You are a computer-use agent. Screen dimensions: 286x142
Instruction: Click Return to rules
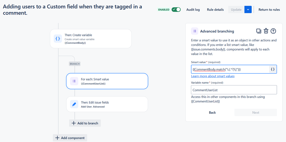click(269, 10)
